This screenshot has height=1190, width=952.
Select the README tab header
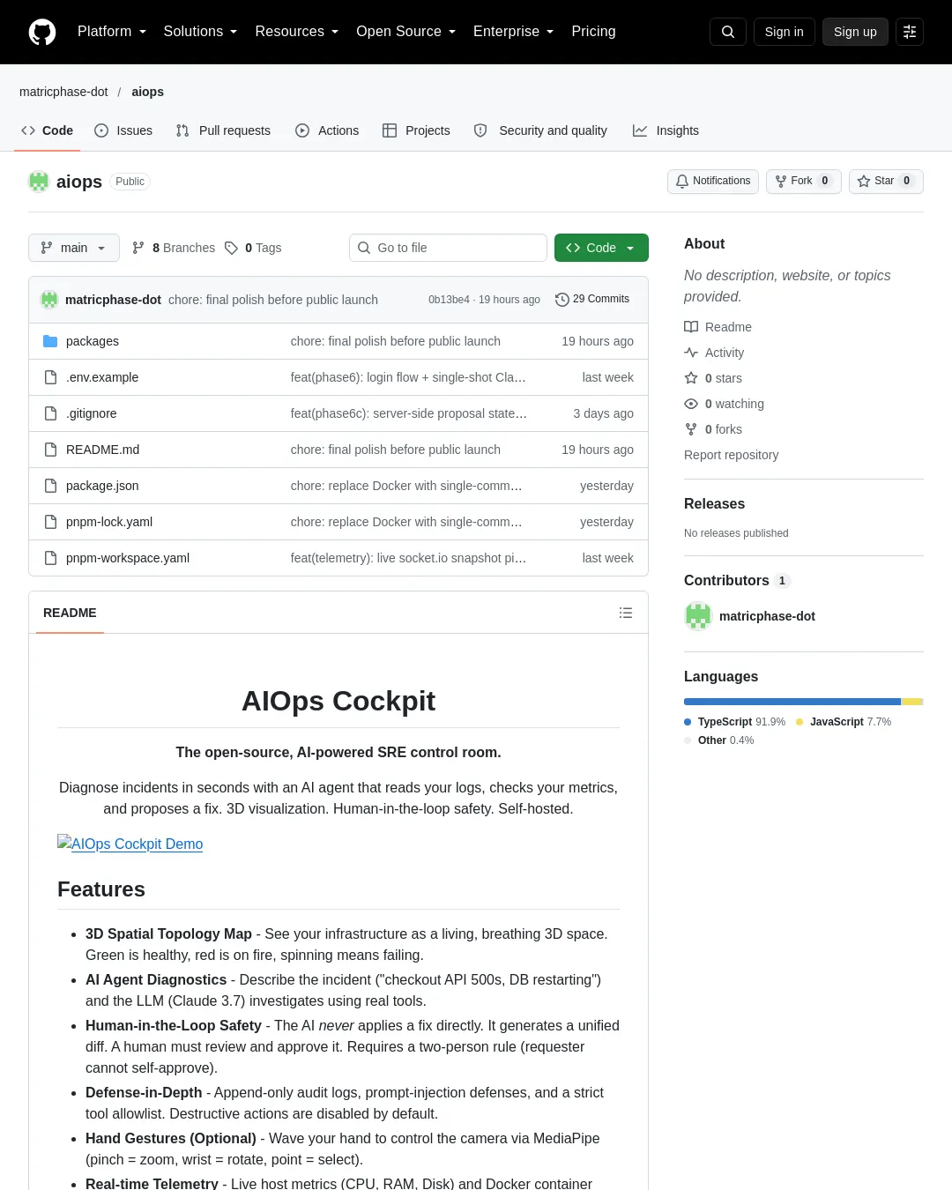click(70, 613)
